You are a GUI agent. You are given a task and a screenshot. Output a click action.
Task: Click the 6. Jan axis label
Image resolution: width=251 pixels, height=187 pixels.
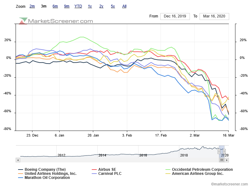click(59, 135)
